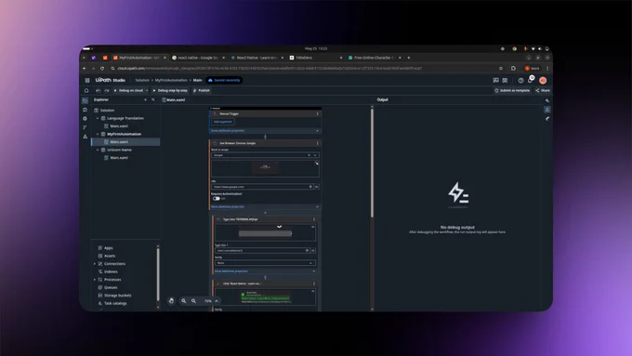Switch to React Native Learn browser tab

tap(257, 58)
